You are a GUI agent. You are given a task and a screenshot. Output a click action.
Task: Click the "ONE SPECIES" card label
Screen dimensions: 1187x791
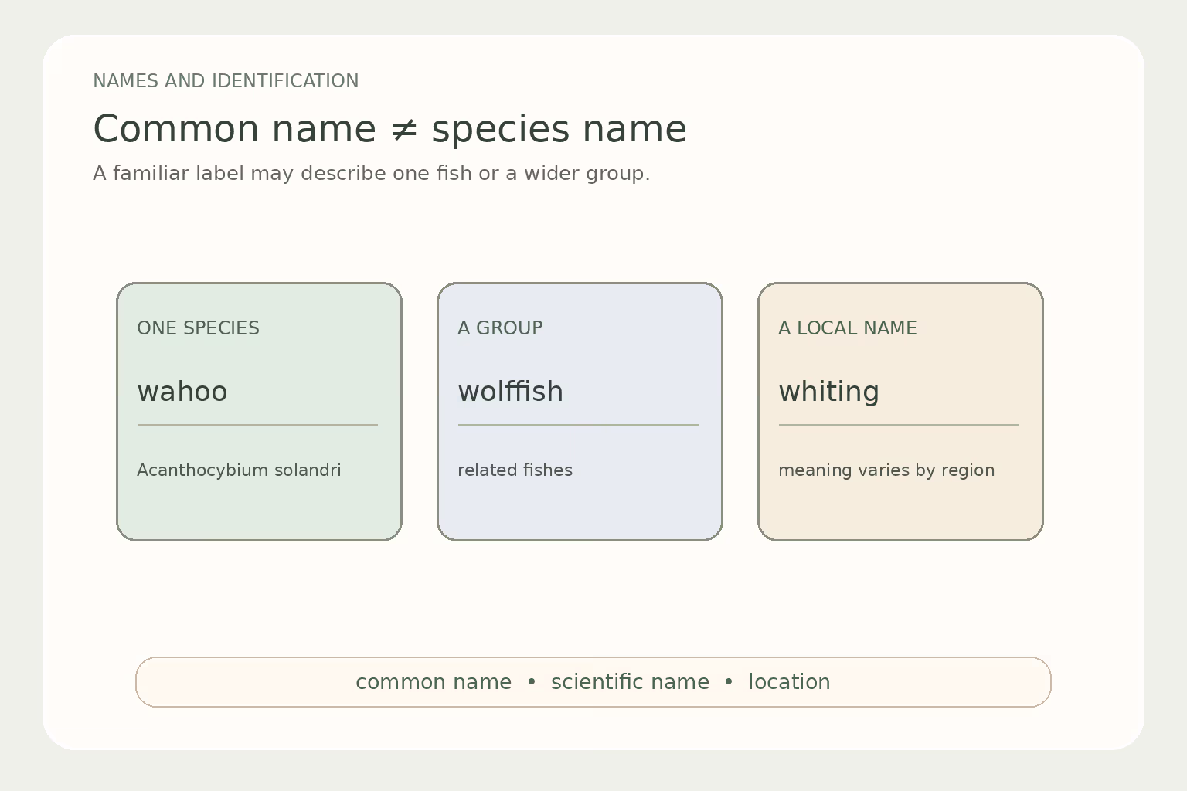pos(198,328)
